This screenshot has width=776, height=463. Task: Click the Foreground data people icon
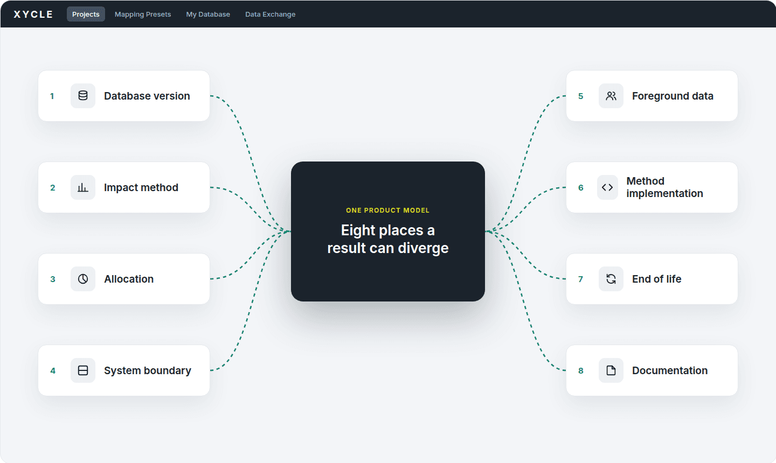(x=611, y=96)
